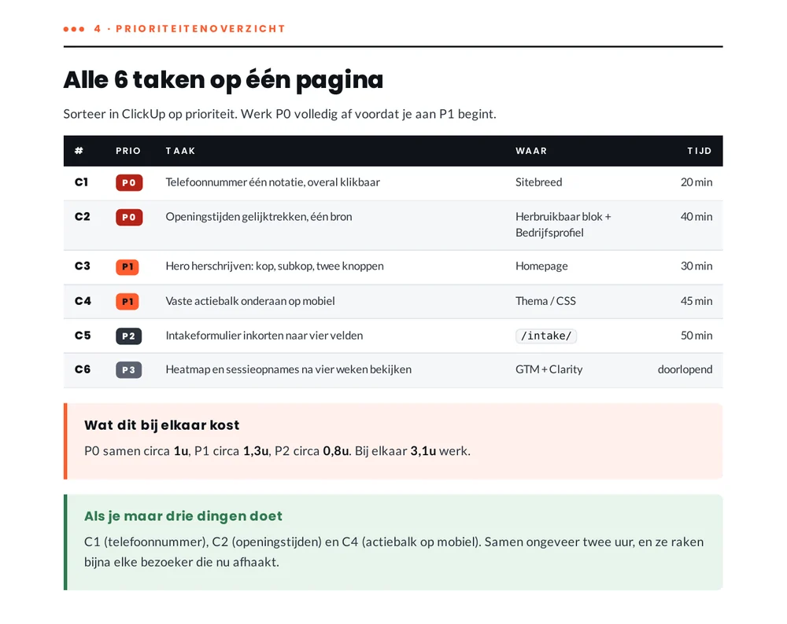Click the callout title 'Wat dit bij elkaar kost'
Viewport: 787px width, 624px height.
[x=161, y=425]
